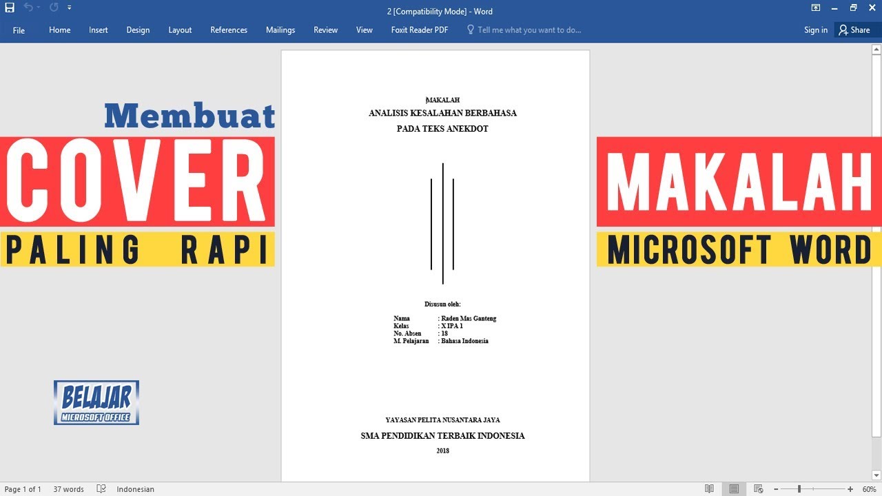Image resolution: width=882 pixels, height=496 pixels.
Task: Select Print Layout view button
Action: [734, 489]
